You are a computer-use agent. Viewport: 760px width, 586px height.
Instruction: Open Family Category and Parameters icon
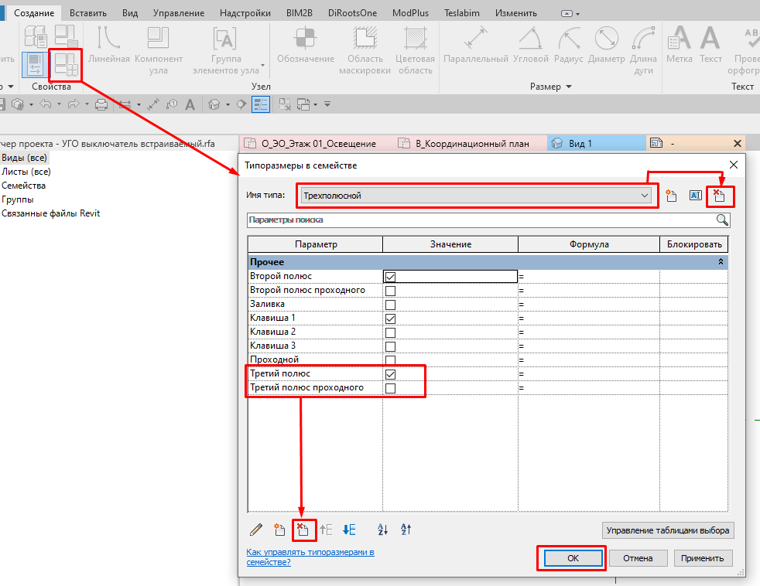(x=36, y=37)
